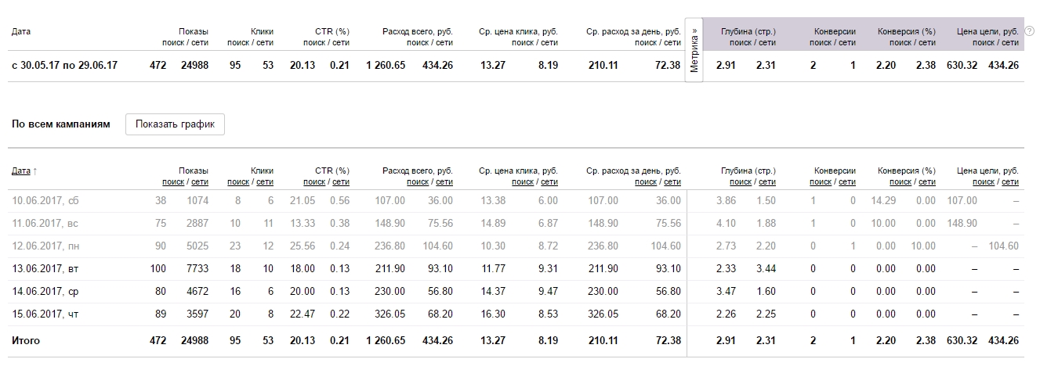The image size is (1040, 377).
Task: Sort Показы by the underlined поиск link
Action: [173, 182]
